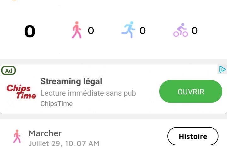Tap the large bold total count 0

click(x=30, y=31)
